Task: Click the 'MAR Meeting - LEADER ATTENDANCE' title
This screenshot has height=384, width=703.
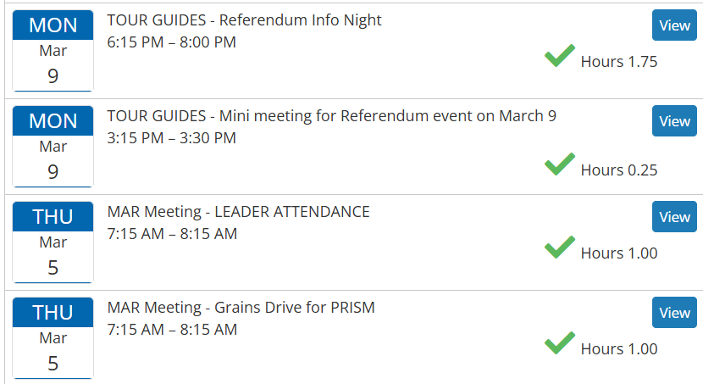Action: click(239, 212)
